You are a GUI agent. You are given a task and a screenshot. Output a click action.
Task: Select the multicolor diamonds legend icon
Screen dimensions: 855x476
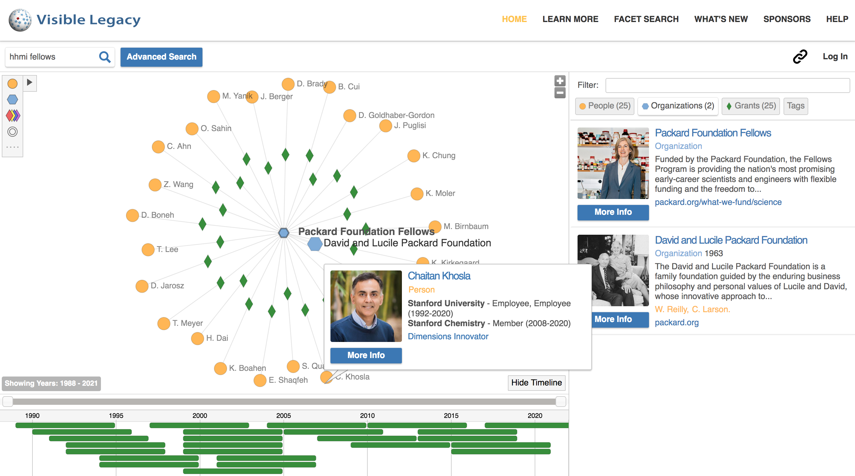(13, 116)
